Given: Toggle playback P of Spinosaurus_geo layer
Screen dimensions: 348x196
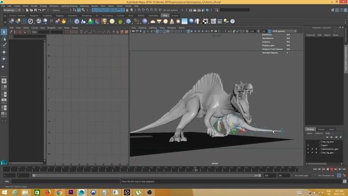Looking at the screenshot, I should click(312, 149).
